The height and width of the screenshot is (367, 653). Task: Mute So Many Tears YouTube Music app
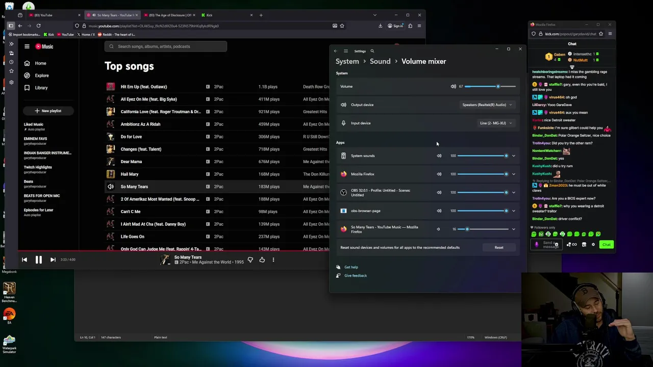[x=438, y=229]
